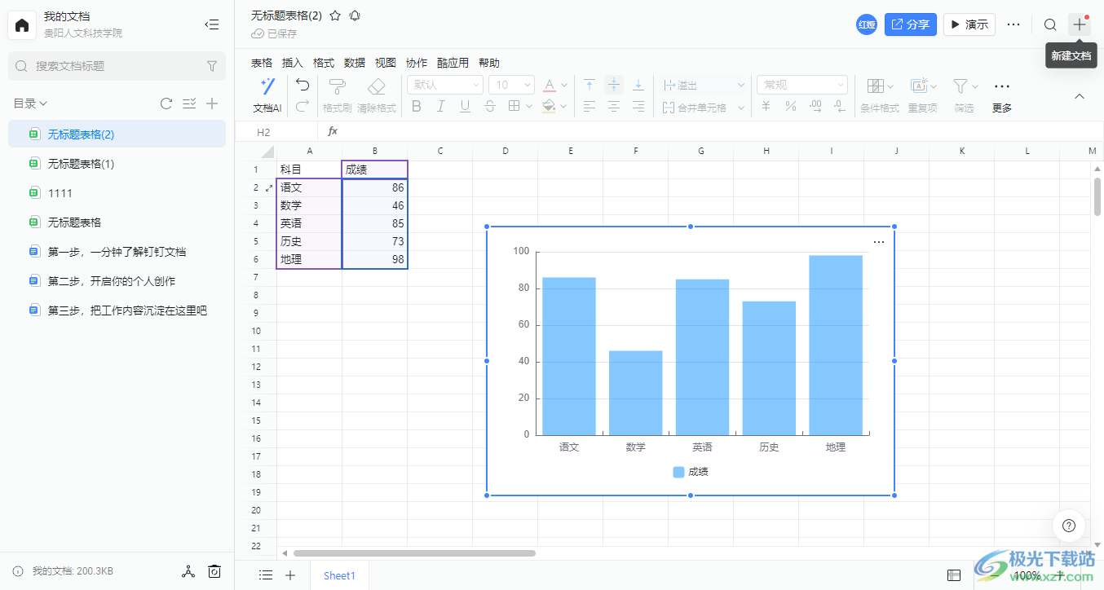Star the document 无标题表格(2)
Image resolution: width=1104 pixels, height=590 pixels.
[335, 15]
